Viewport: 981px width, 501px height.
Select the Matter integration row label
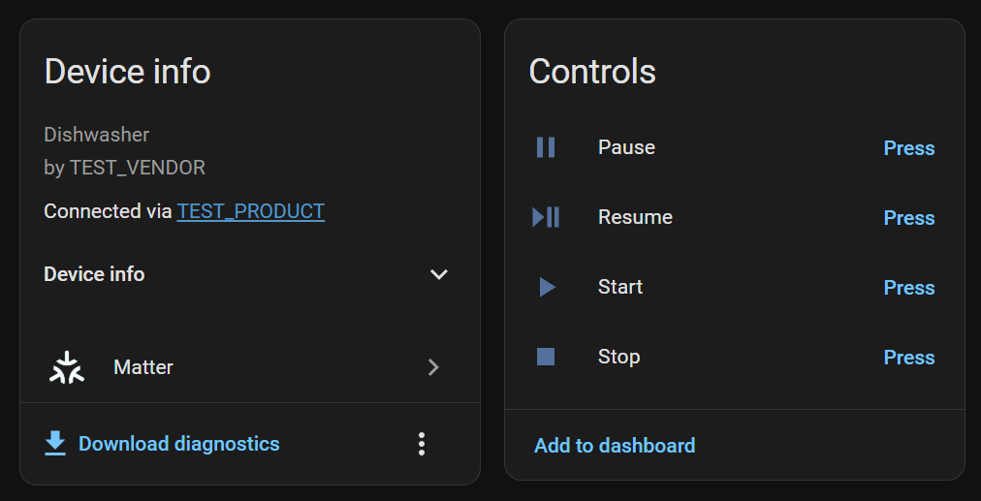tap(143, 367)
